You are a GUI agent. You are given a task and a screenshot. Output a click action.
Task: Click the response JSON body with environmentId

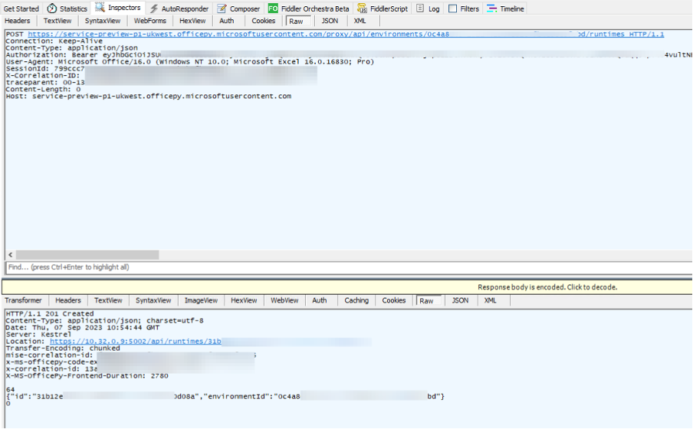pos(225,397)
